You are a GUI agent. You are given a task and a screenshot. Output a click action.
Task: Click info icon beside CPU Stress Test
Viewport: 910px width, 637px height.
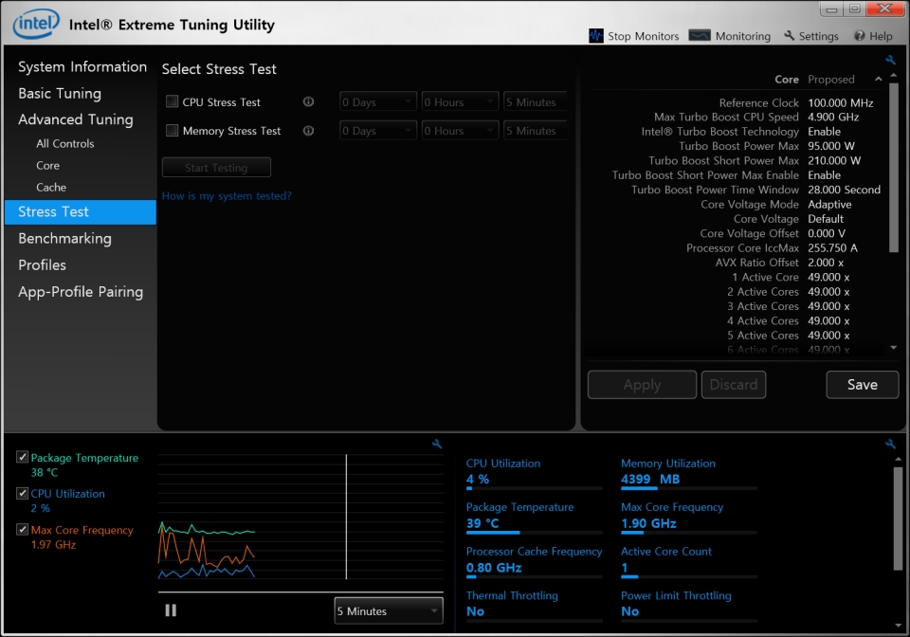(308, 102)
